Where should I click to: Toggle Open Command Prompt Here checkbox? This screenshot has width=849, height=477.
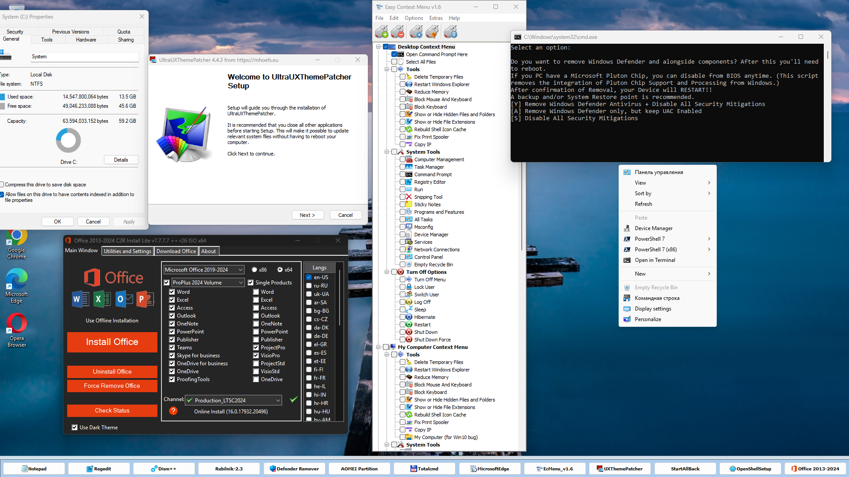click(x=394, y=54)
